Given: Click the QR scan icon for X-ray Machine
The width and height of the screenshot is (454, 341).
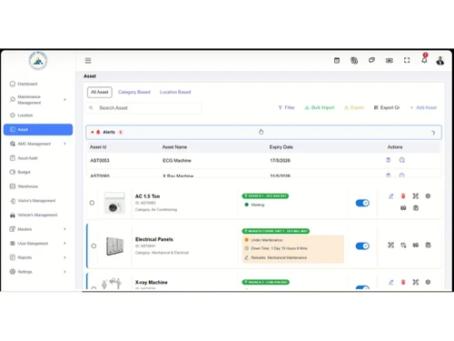Looking at the screenshot, I should coord(416,282).
